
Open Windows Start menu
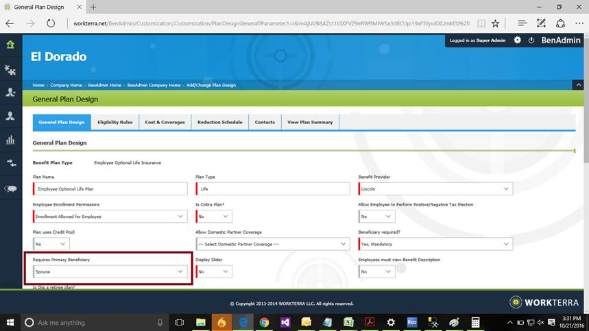(x=10, y=322)
